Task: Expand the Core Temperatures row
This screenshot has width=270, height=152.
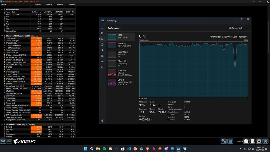Action: [4, 45]
